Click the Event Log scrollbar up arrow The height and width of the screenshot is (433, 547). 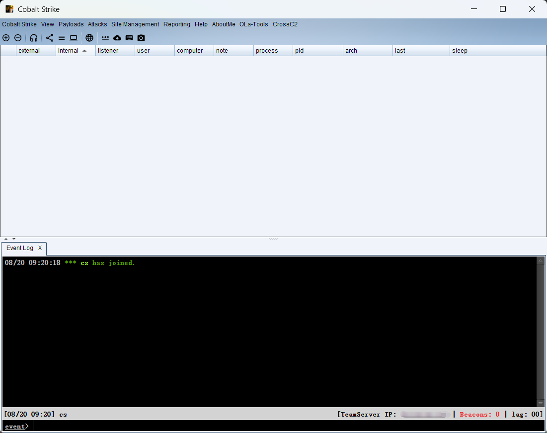(x=541, y=260)
